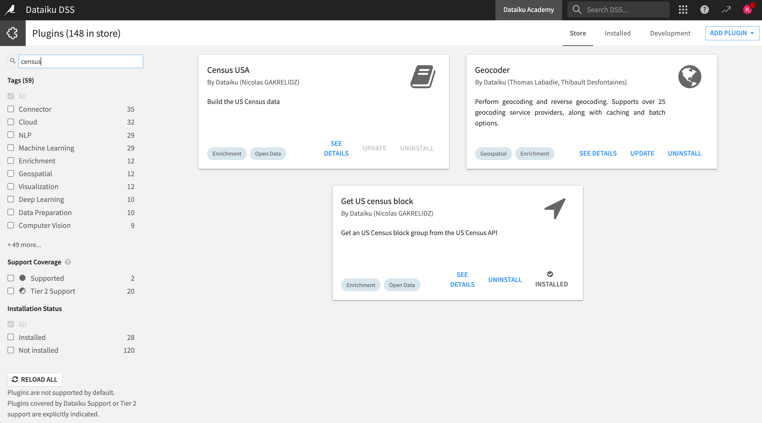The width and height of the screenshot is (762, 423).
Task: Click the Geocoder globe icon
Action: click(690, 77)
